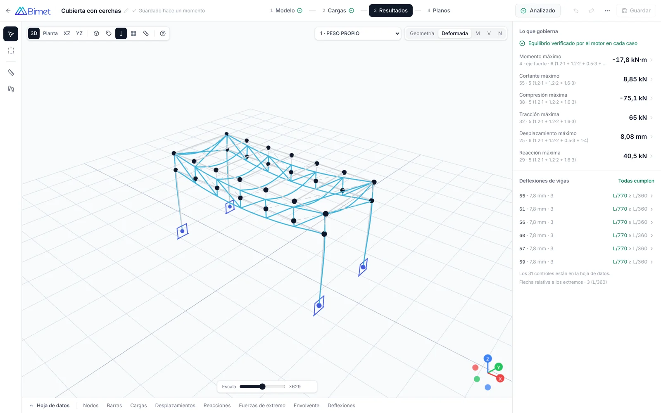Switch to YZ view
This screenshot has width=661, height=413.
pos(79,33)
